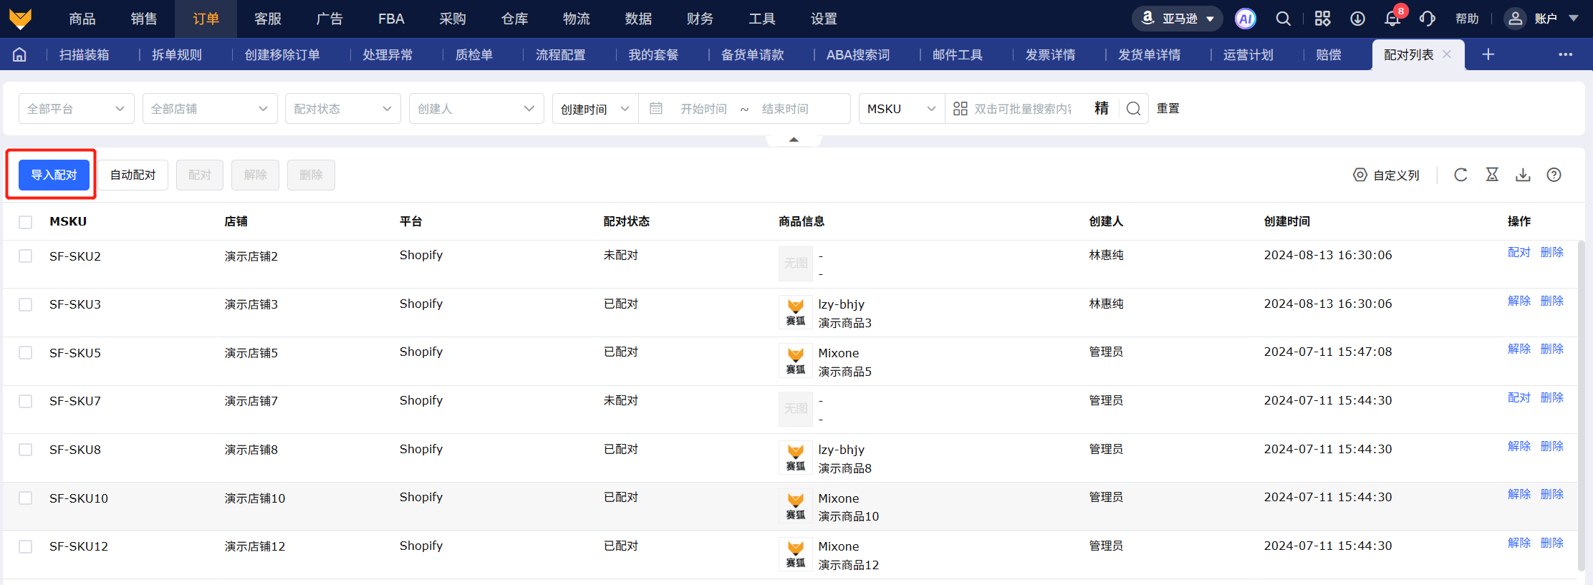Run search with the filter magnifier icon

[x=1133, y=108]
